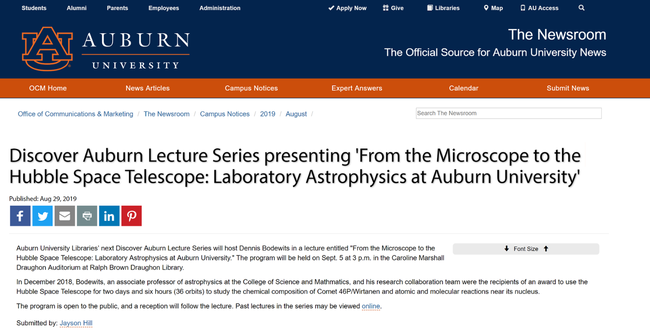Screen dimensions: 650x335
Task: Open the Calendar page
Action: tap(463, 88)
